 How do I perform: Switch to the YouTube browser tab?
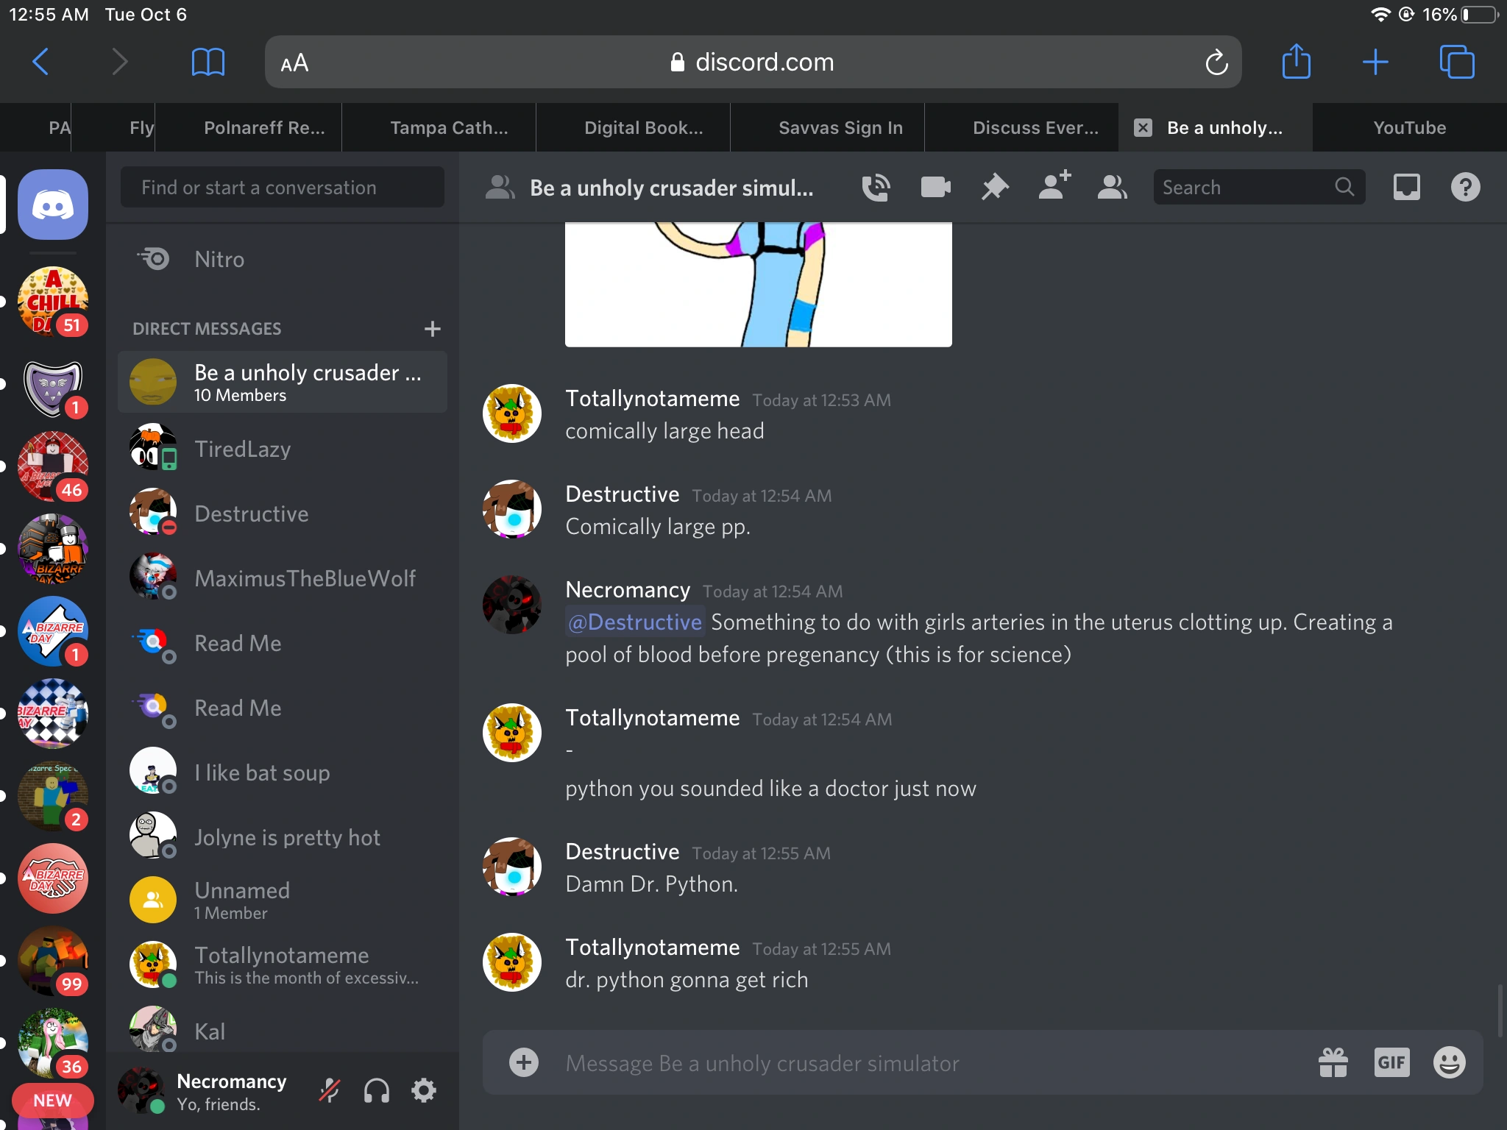click(x=1408, y=128)
